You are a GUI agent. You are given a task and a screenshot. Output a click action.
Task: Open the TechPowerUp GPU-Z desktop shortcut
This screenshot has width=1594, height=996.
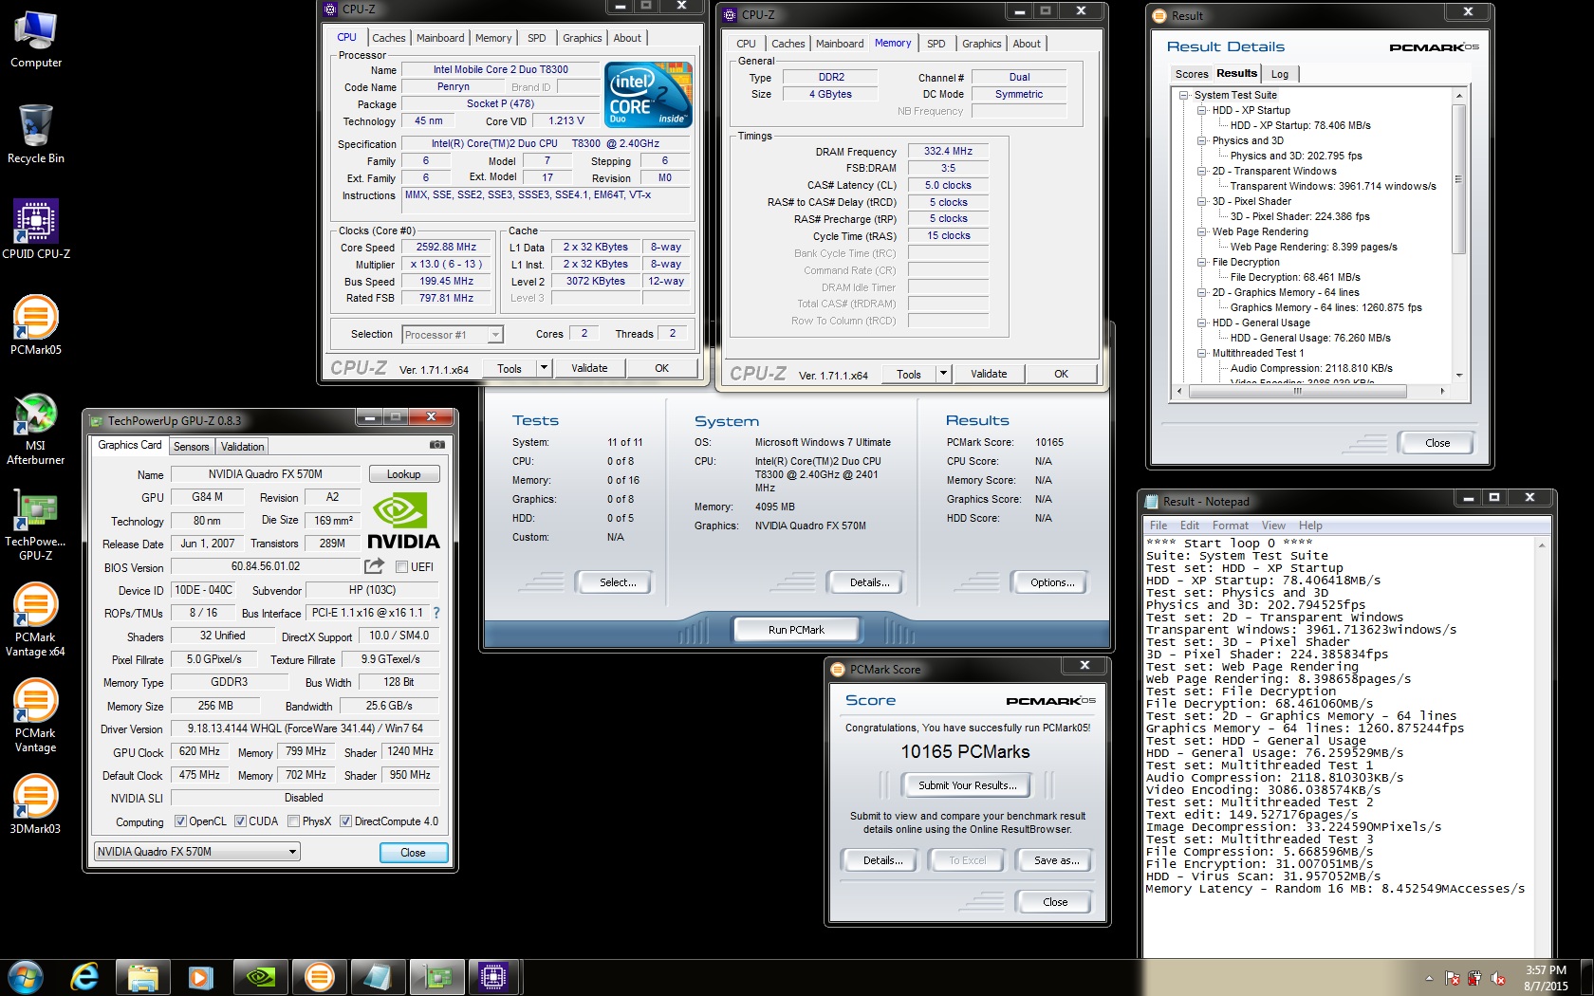click(x=36, y=525)
